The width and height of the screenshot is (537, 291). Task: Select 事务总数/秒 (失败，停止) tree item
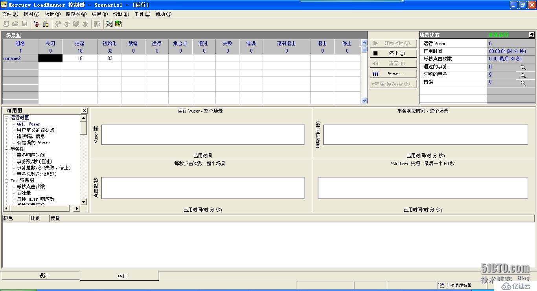point(44,168)
